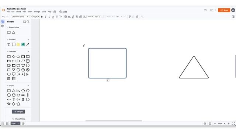The width and height of the screenshot is (236, 132).
Task: Close the Flowchart shape library
Action: click(28, 51)
